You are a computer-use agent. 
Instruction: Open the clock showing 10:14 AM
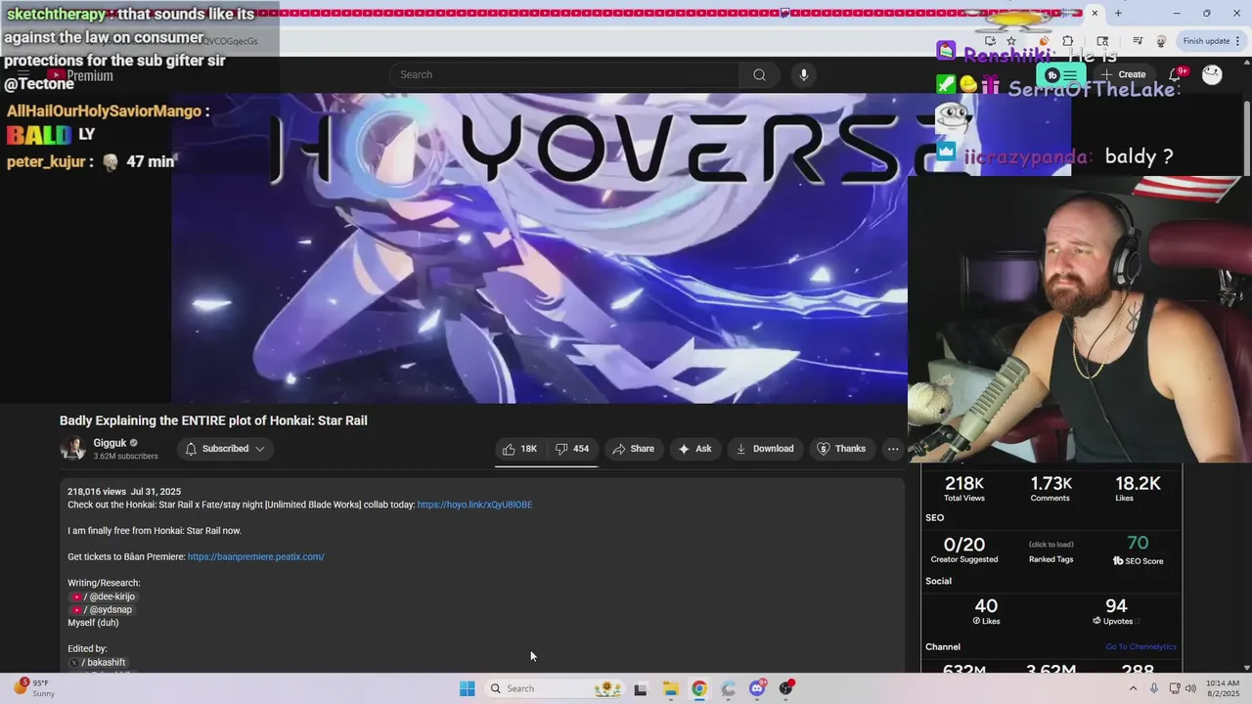tap(1223, 688)
